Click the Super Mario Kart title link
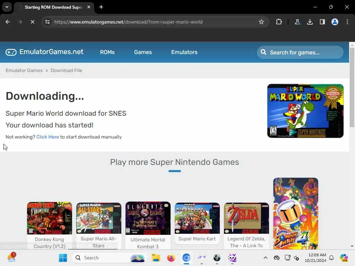The width and height of the screenshot is (355, 266). (197, 239)
